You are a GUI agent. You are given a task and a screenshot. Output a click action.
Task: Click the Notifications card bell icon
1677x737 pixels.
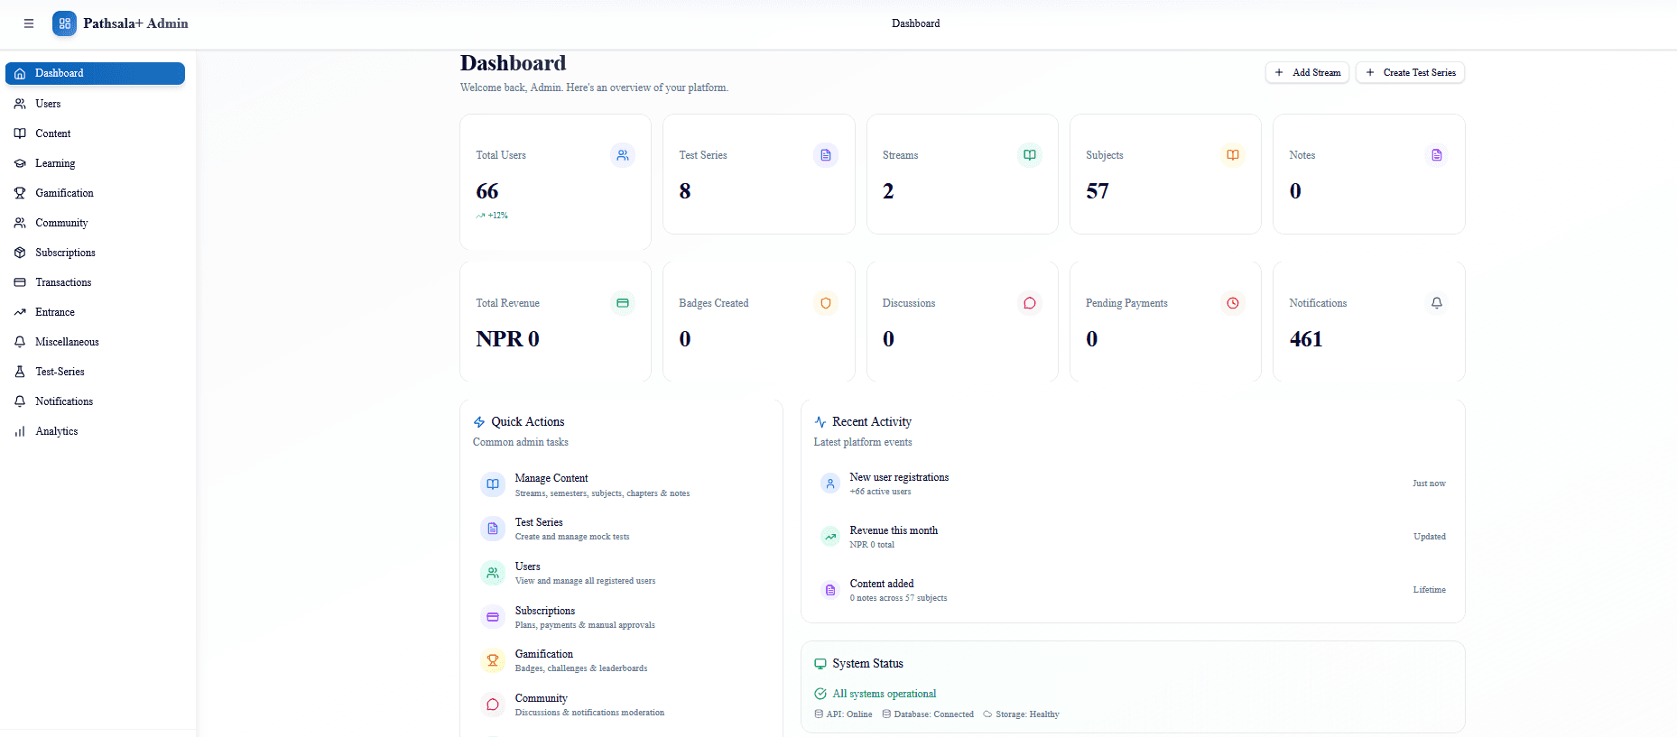1437,303
